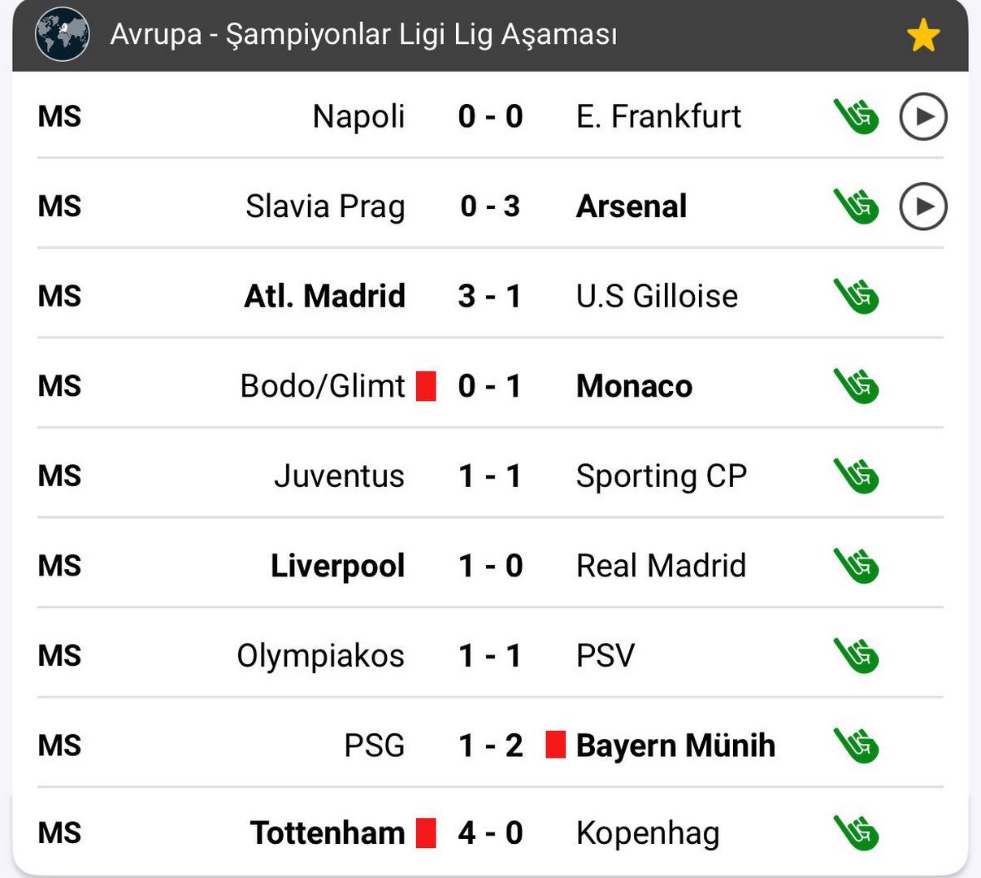Select green bet icon on PSG row
981x878 pixels.
point(856,745)
